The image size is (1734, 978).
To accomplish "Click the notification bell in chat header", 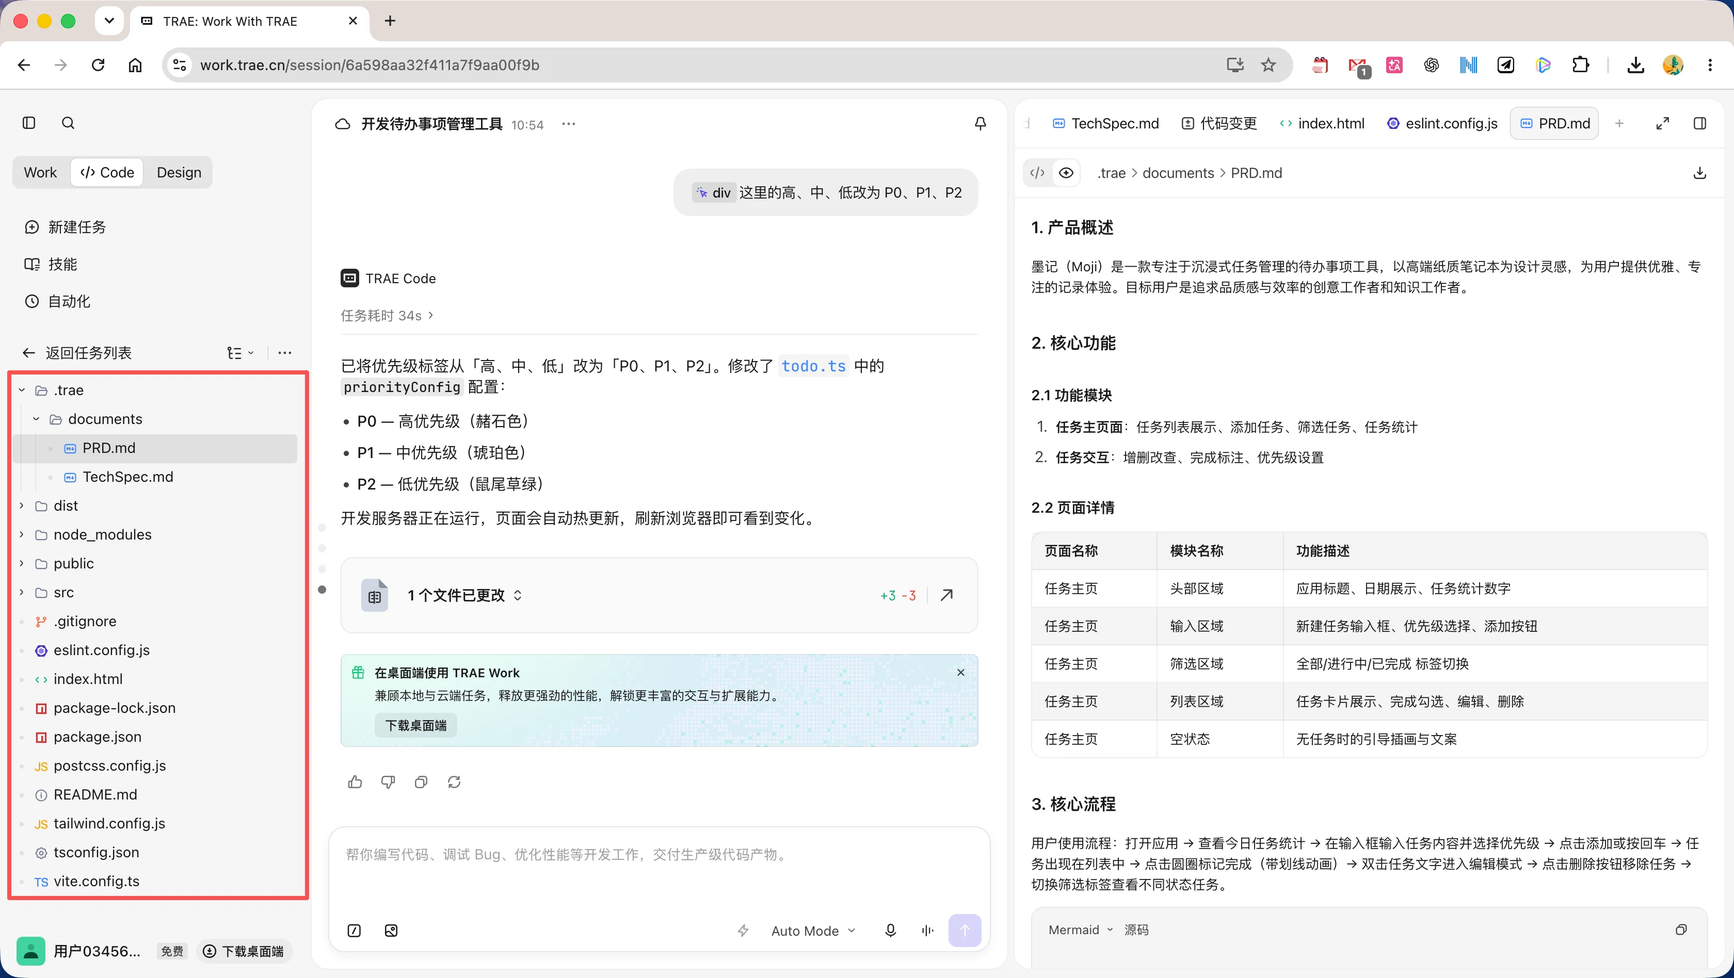I will point(980,124).
